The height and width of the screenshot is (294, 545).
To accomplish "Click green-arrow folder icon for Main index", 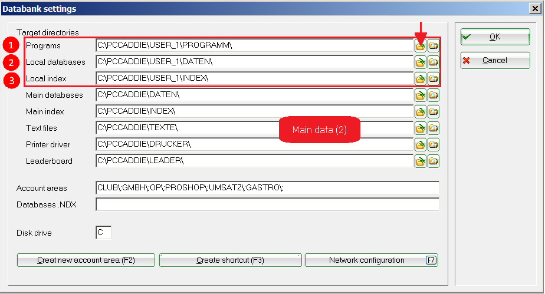I will pos(421,111).
